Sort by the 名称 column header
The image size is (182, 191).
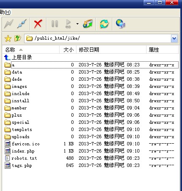pos(31,49)
